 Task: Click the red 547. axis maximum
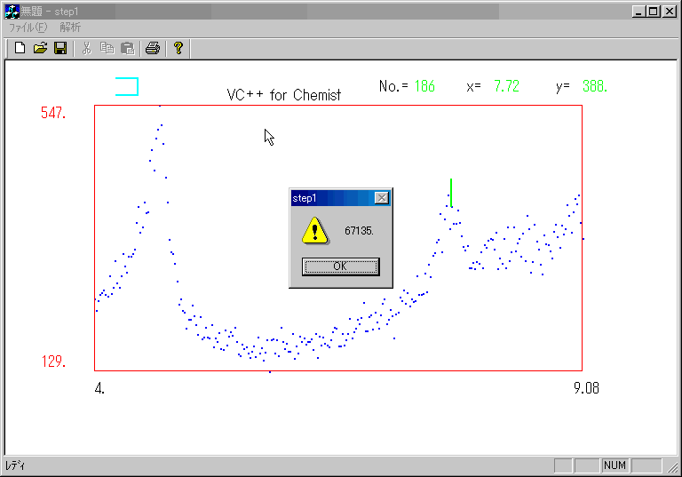[53, 113]
